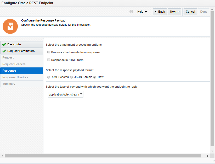Click the horizontal scrollbar left arrow
Screen dimensions: 215x164
point(2,156)
